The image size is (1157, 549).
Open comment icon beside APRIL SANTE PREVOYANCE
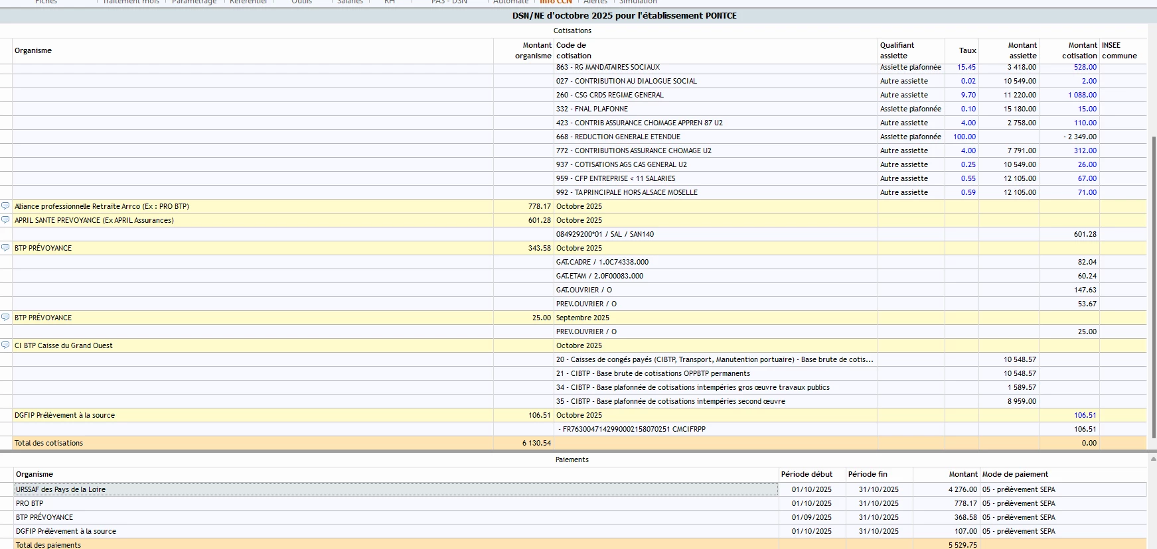(x=5, y=220)
